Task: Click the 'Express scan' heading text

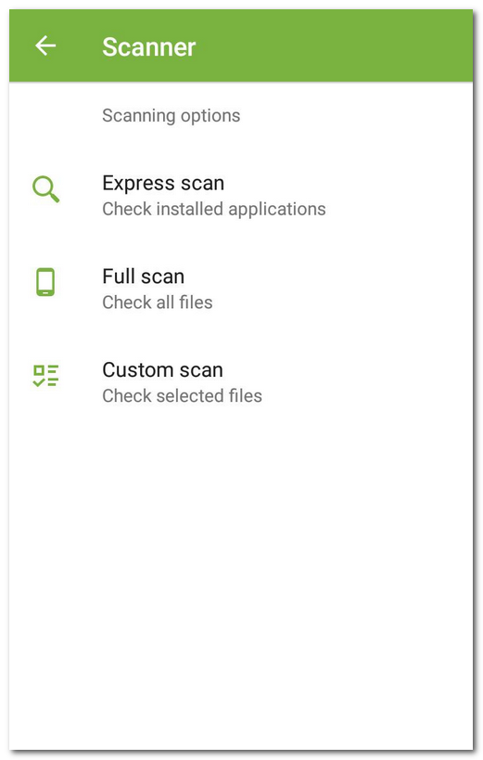Action: 163,183
